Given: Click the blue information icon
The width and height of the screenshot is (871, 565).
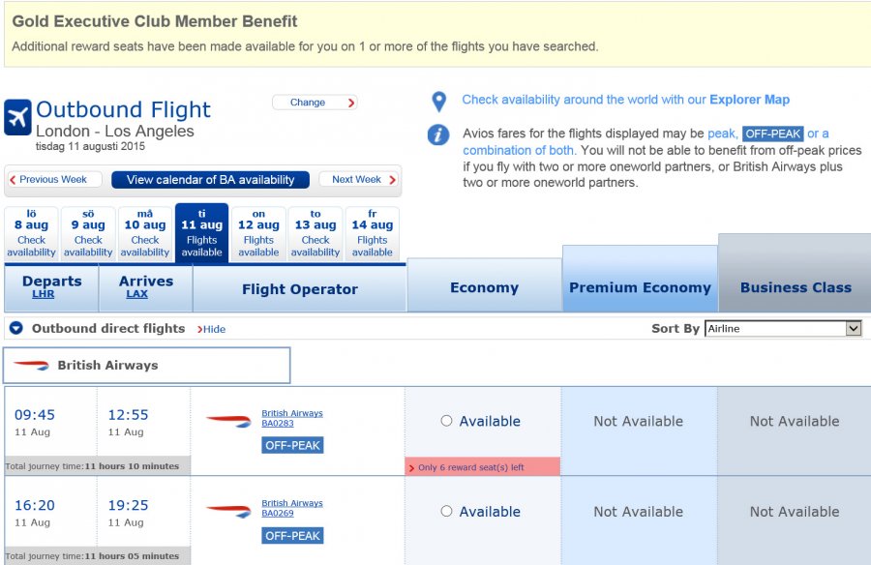Looking at the screenshot, I should 438,134.
